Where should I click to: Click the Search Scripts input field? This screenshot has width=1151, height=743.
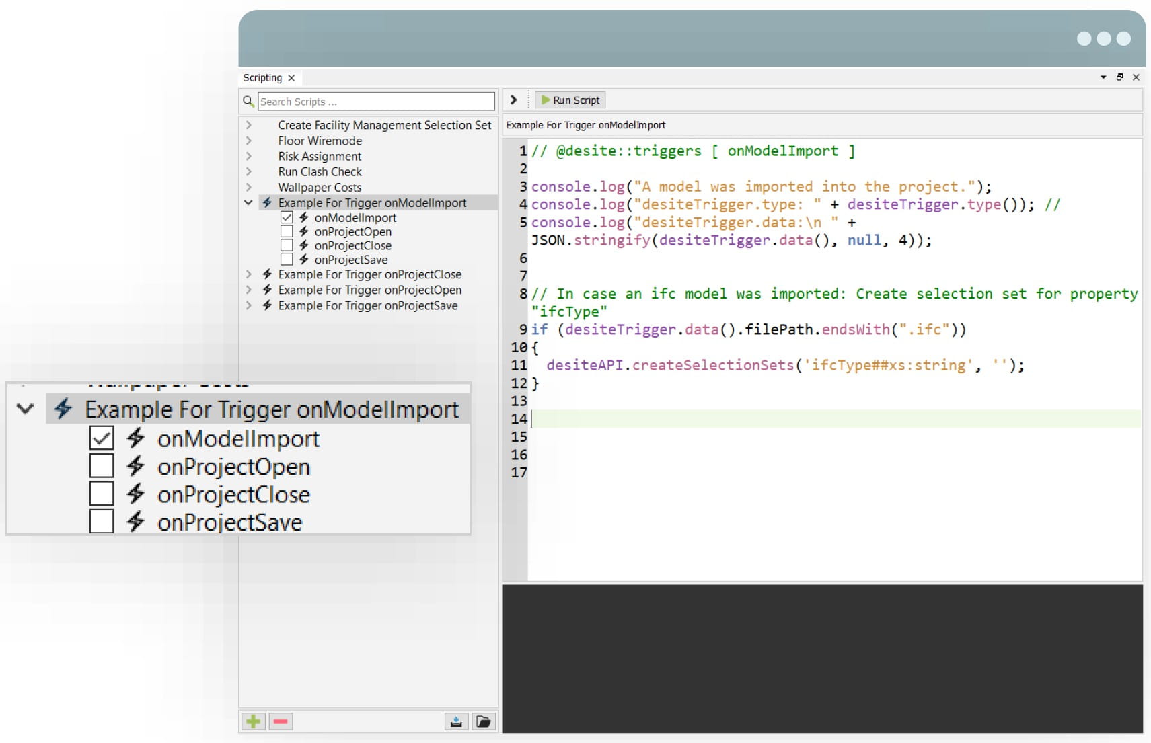click(376, 102)
